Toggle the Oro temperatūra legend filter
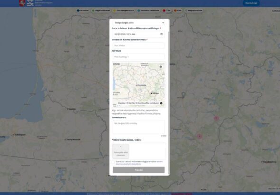Image resolution: width=280 pixels, height=195 pixels. tap(123, 10)
